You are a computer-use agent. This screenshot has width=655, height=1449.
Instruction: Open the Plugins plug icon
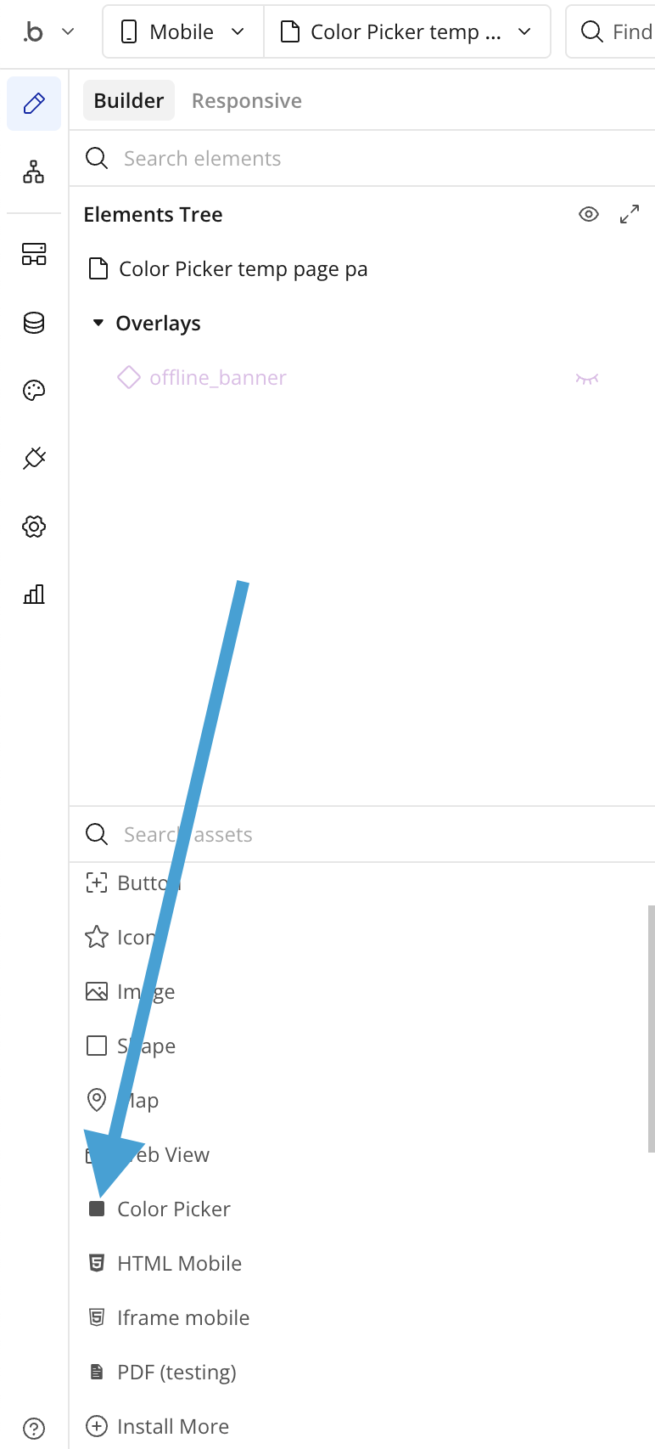pyautogui.click(x=34, y=459)
